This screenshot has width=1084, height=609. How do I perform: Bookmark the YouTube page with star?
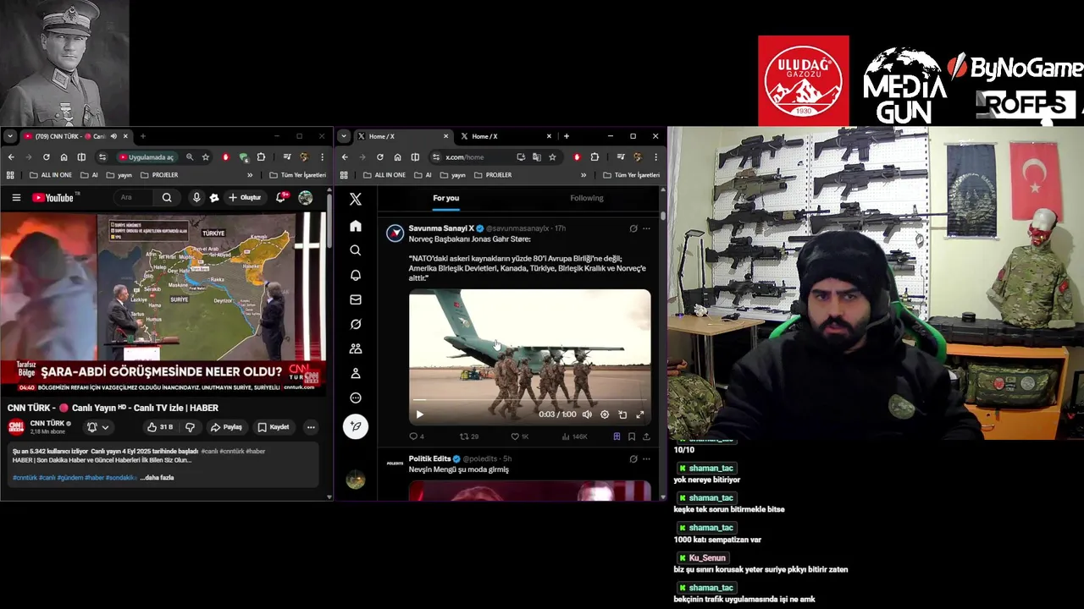pos(206,156)
